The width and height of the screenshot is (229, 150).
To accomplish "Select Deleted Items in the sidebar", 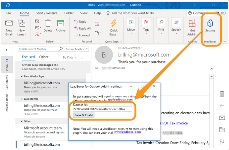I will pos(7,103).
